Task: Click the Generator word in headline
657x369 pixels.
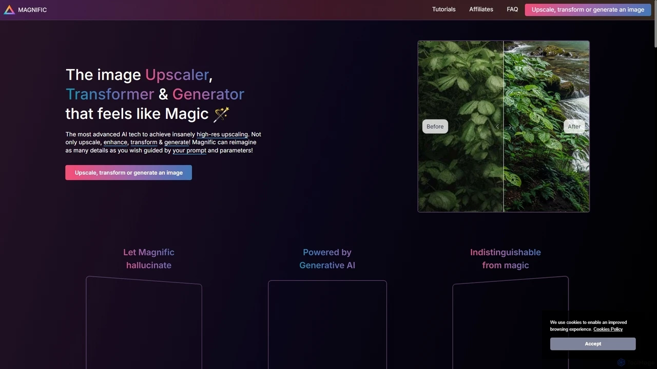Action: (x=208, y=94)
